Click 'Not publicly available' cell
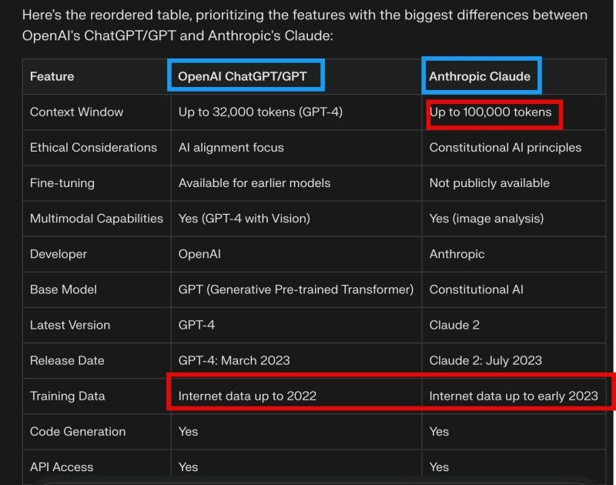The height and width of the screenshot is (485, 616). click(x=489, y=183)
